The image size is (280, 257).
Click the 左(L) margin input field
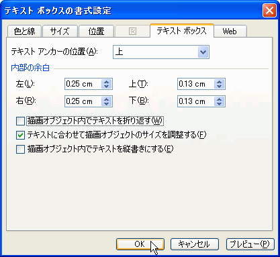83,84
